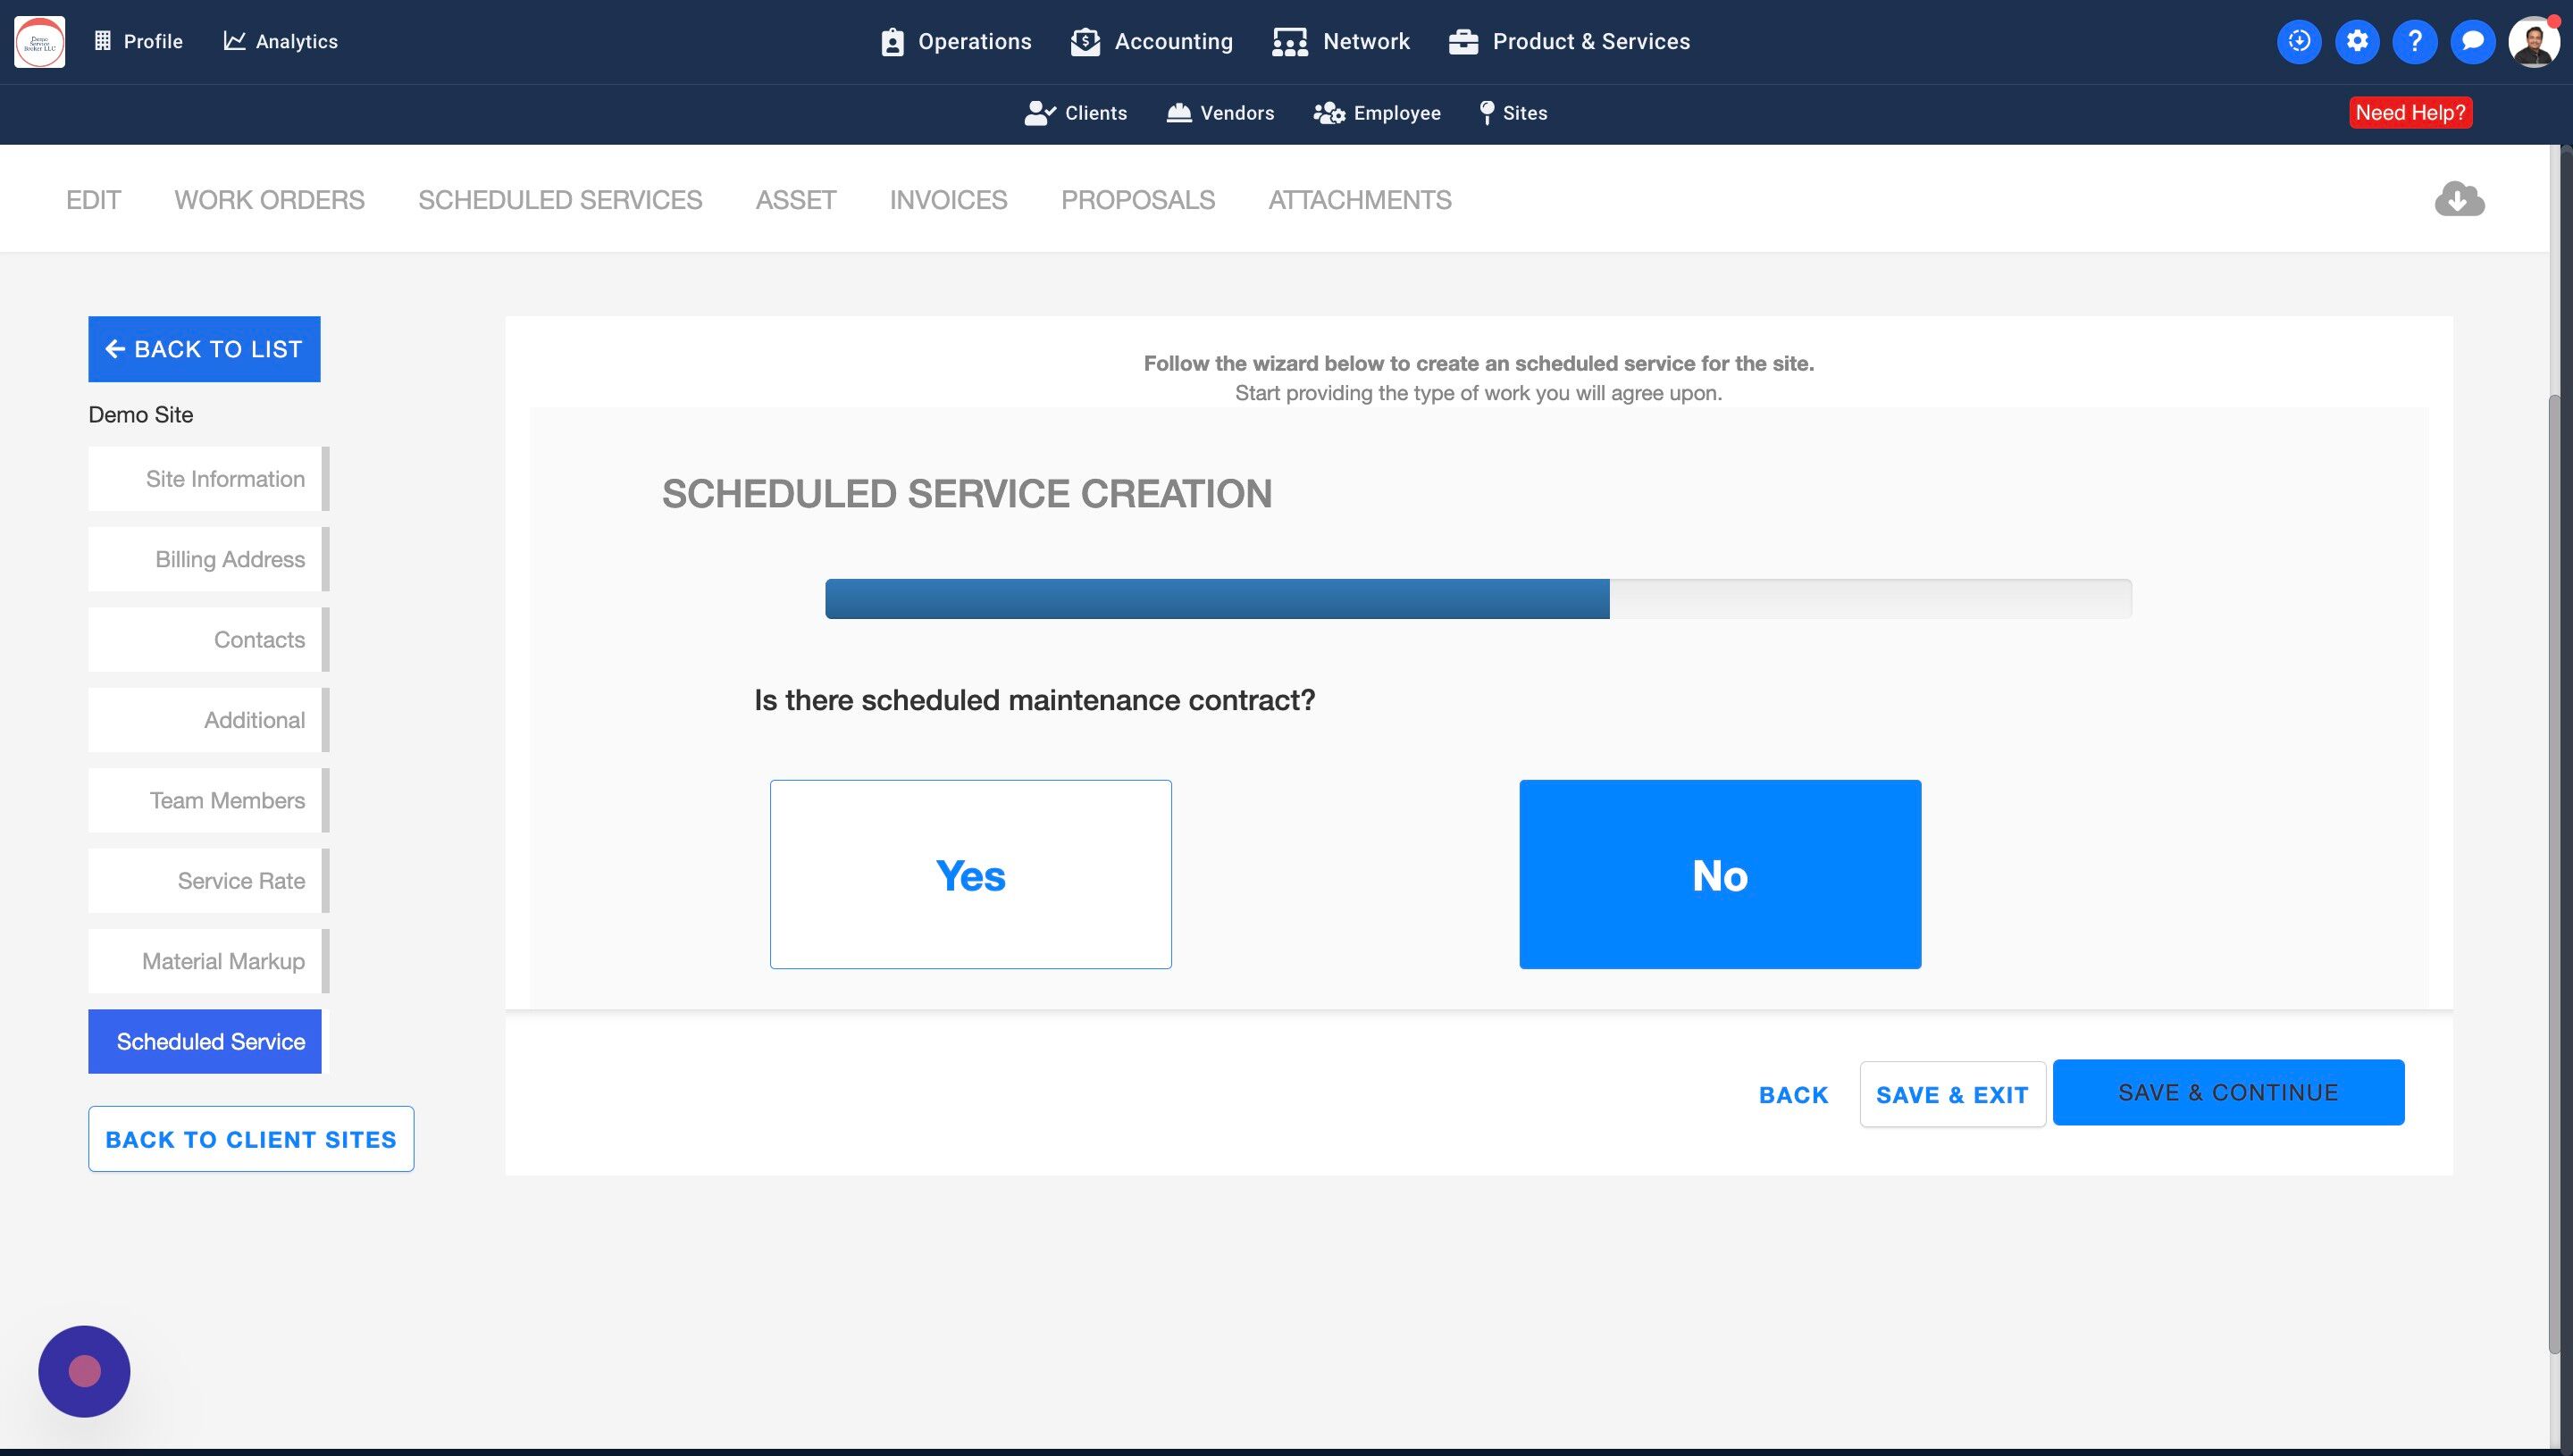Open the Vendors submenu item
The image size is (2573, 1456).
coord(1220,113)
